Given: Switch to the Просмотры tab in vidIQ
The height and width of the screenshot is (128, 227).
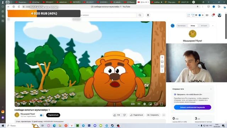Looking at the screenshot, I should click(181, 26).
